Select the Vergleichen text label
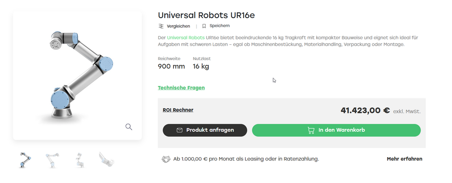The image size is (452, 183). coord(179,26)
